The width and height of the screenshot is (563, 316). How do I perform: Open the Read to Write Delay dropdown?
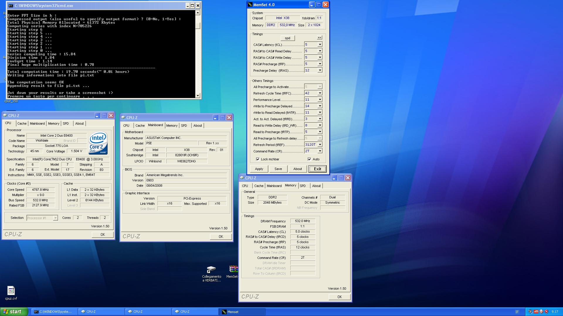click(320, 125)
